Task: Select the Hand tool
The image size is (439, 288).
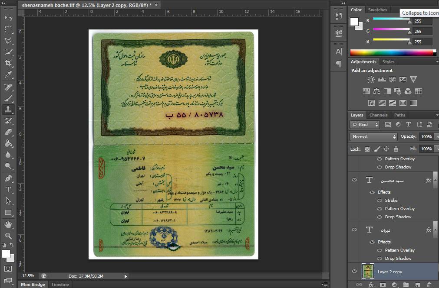Action: point(8,225)
